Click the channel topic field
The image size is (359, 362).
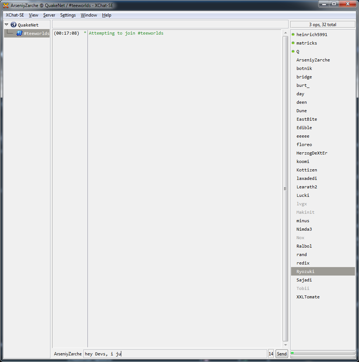pos(170,24)
